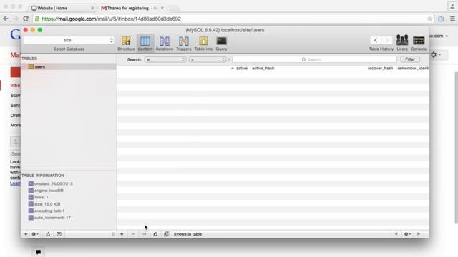Open the Chrome profile user icon
Image resolution: width=458 pixels, height=257 pixels.
[452, 6]
